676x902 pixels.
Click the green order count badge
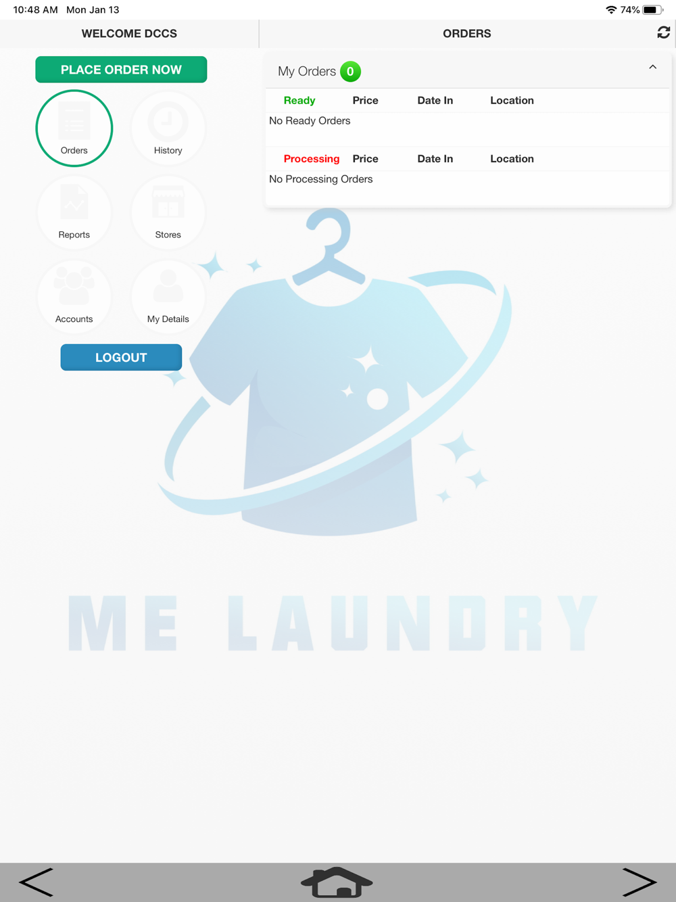tap(350, 72)
